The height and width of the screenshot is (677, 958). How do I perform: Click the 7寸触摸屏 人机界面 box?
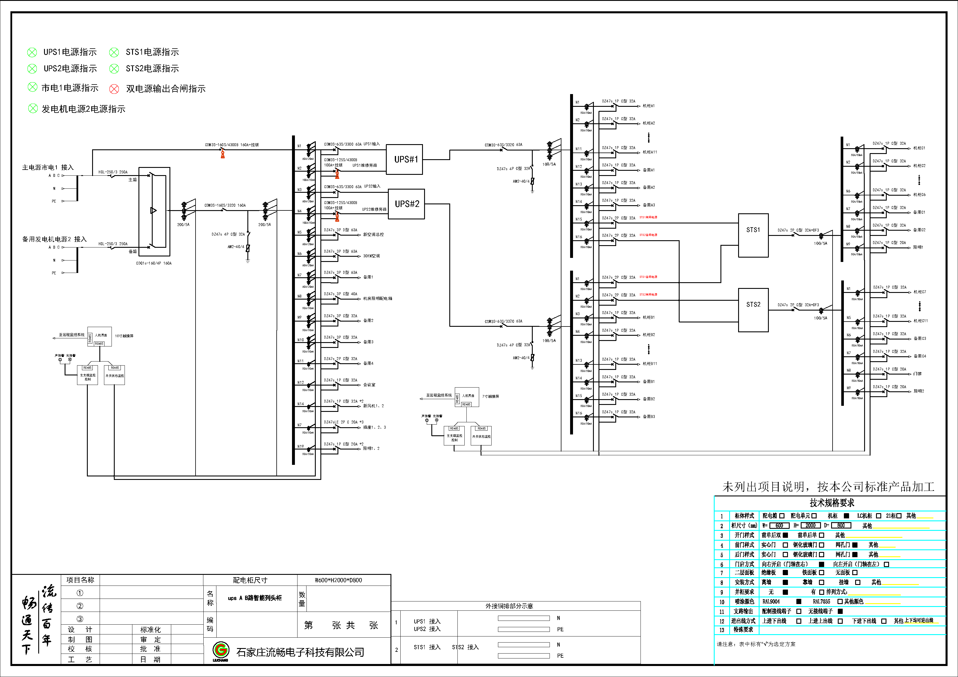468,396
